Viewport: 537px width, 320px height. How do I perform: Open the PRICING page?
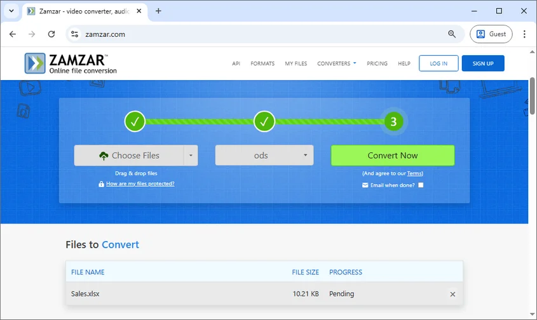point(377,63)
